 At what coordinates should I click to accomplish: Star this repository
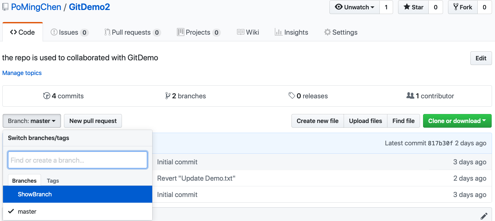[413, 7]
